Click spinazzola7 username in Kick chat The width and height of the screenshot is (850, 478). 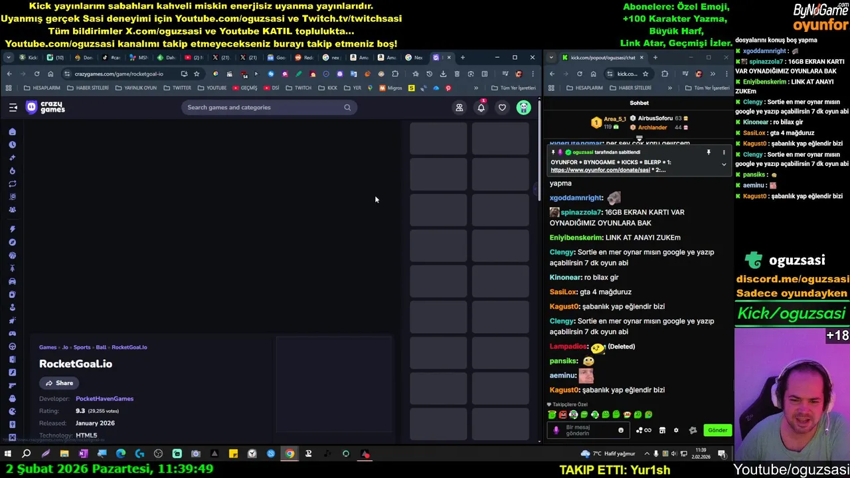coord(581,212)
